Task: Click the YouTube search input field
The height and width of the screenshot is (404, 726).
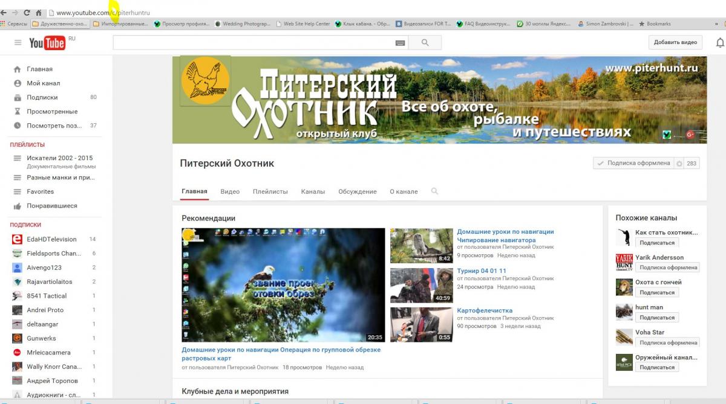Action: pos(254,43)
